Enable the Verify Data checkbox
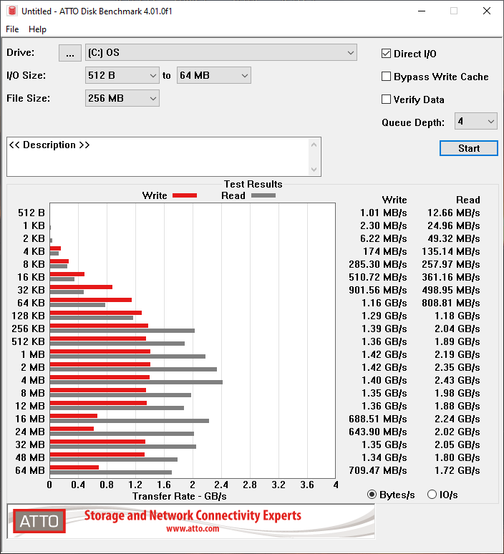The width and height of the screenshot is (504, 554). pyautogui.click(x=387, y=99)
